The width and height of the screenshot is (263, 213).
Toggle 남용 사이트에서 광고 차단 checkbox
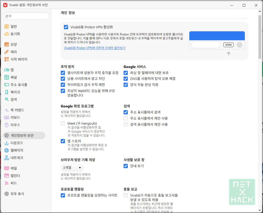click(63, 79)
